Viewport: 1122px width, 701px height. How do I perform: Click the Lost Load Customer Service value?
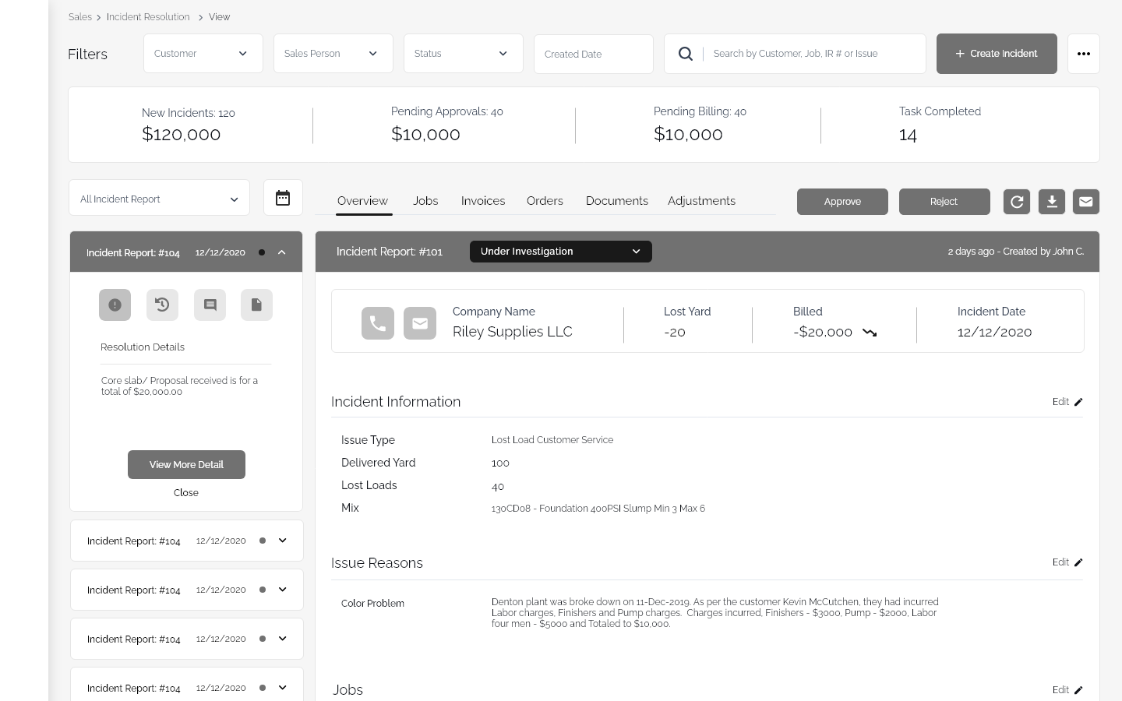552,440
